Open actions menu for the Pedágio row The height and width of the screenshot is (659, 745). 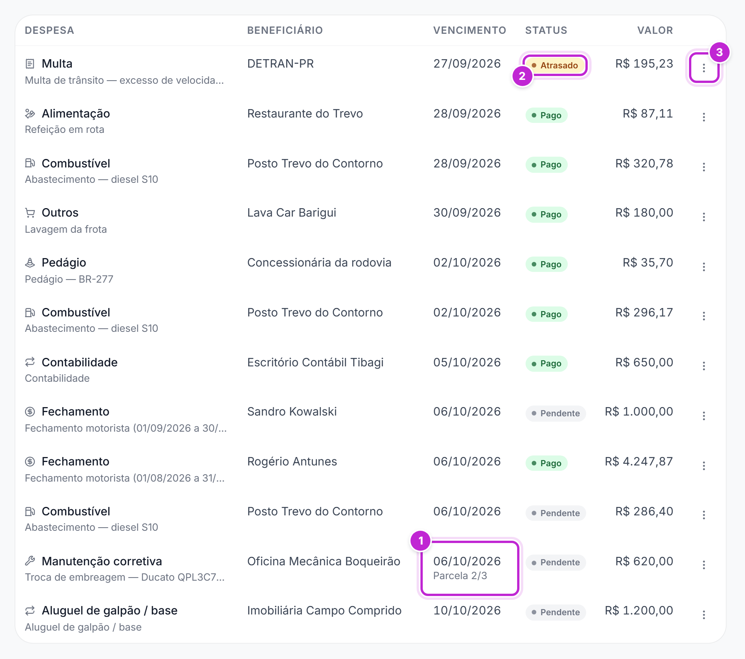704,267
